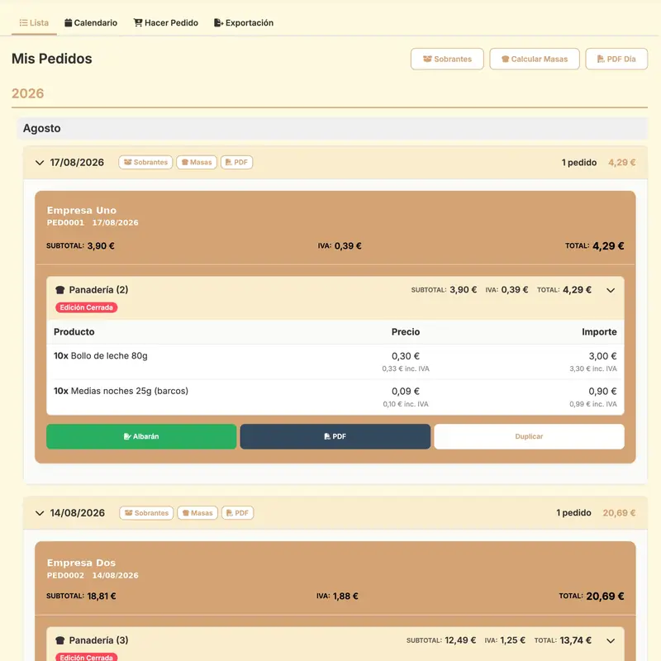Collapse the 17/08/2026 date group chevron
This screenshot has width=661, height=661.
click(40, 163)
